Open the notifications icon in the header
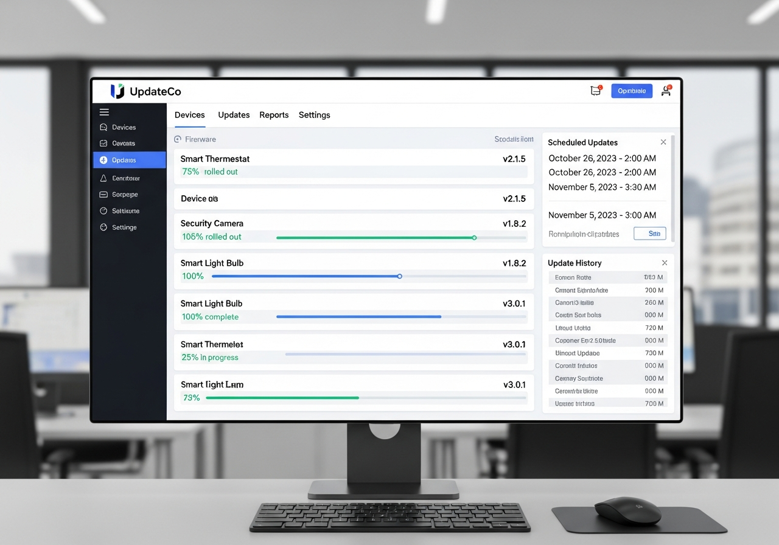The width and height of the screenshot is (779, 545). click(x=596, y=91)
